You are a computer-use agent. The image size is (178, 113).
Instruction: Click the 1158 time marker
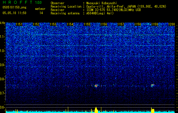coord(138,24)
